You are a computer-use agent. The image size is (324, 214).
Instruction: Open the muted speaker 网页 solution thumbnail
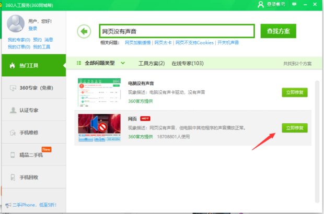click(99, 128)
